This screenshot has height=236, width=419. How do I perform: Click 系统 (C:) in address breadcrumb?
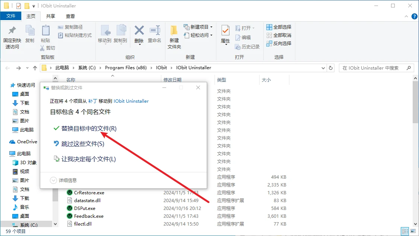87,68
